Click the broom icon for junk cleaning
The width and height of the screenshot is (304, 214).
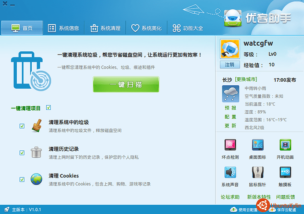[x=37, y=126]
